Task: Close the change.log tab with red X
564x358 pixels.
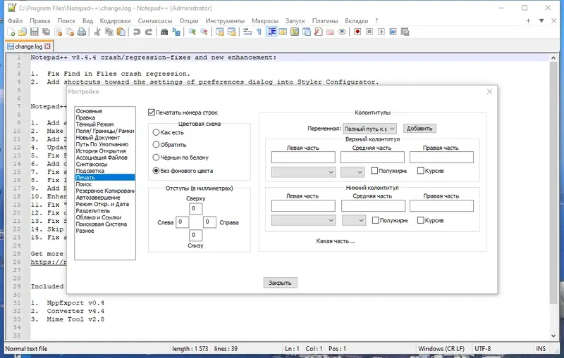Action: tap(47, 46)
